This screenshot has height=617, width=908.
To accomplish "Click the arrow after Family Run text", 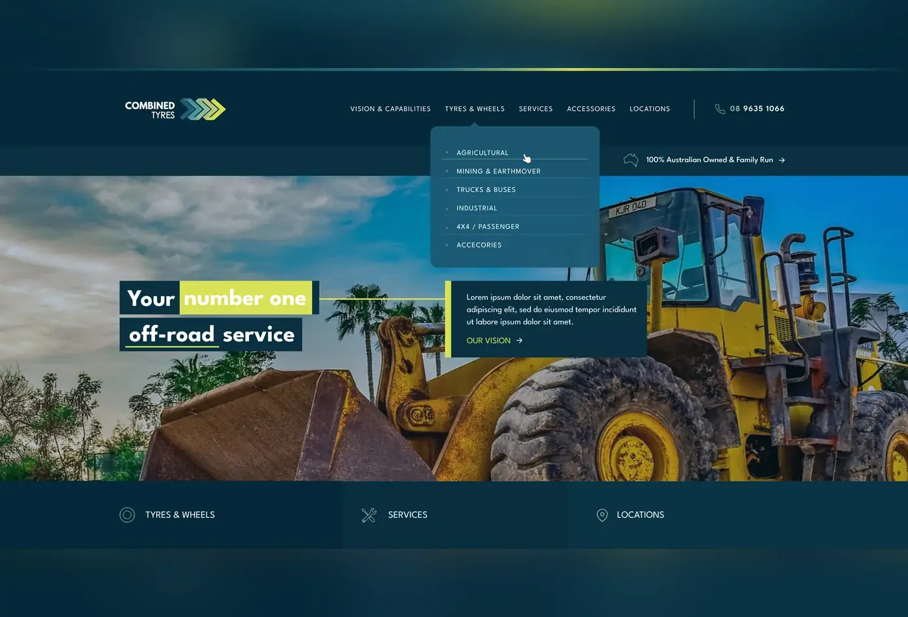I will click(782, 160).
